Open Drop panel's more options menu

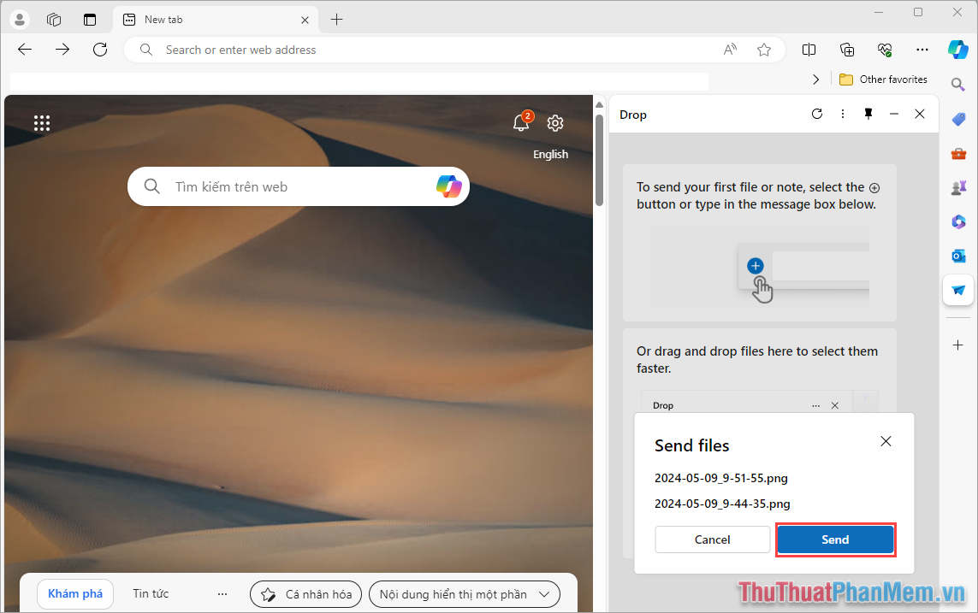click(842, 113)
